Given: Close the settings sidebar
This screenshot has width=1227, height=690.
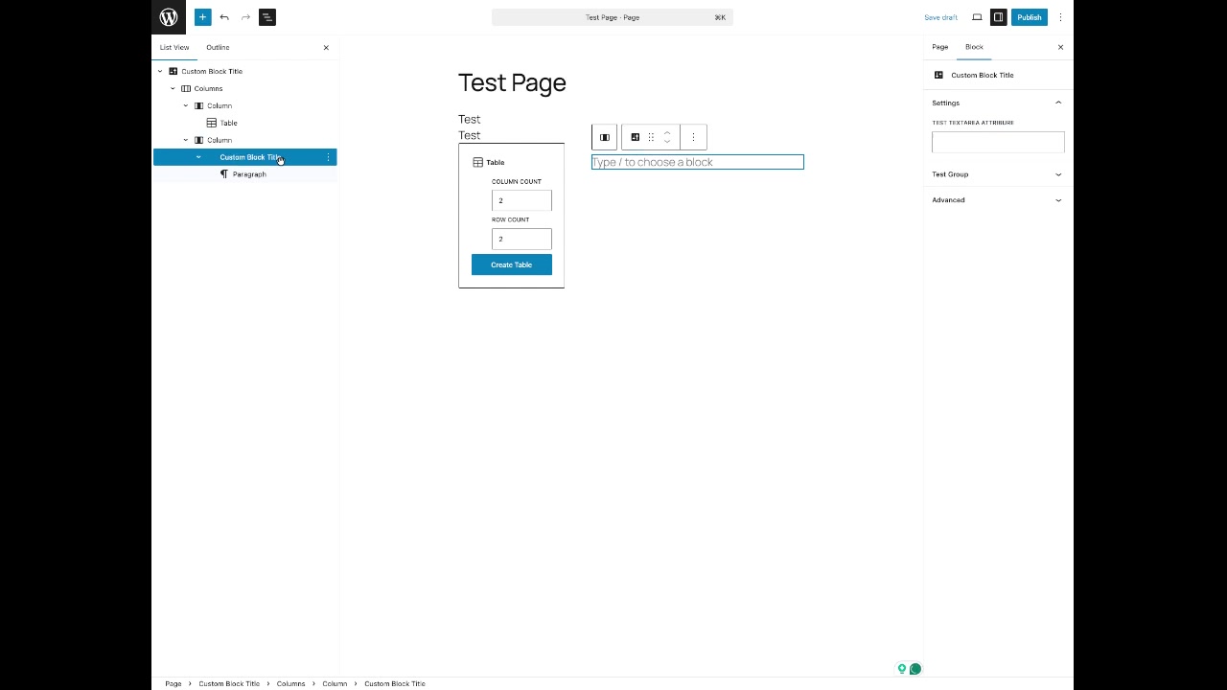Looking at the screenshot, I should coord(1060,47).
